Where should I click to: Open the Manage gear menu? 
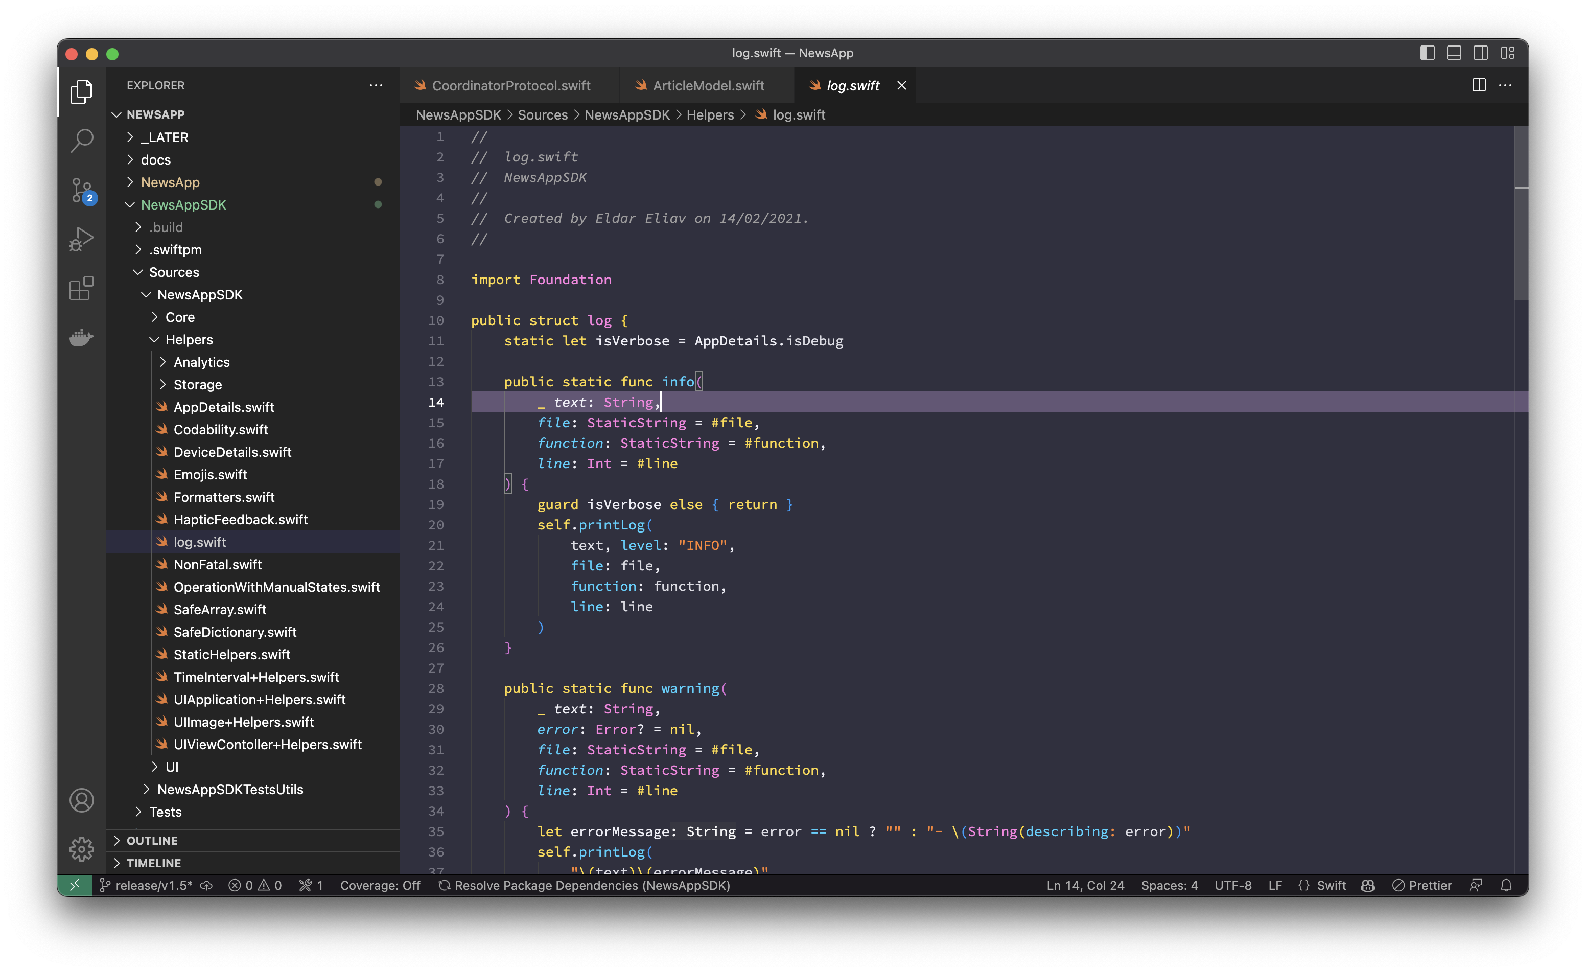pos(82,849)
